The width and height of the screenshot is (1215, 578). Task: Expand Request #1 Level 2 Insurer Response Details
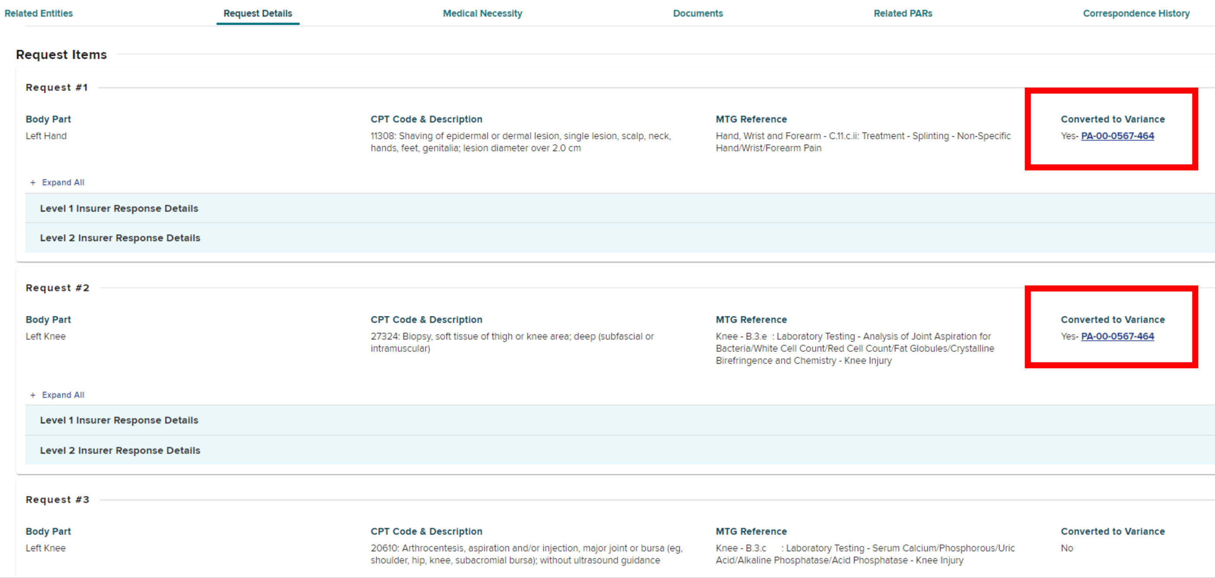click(x=120, y=238)
